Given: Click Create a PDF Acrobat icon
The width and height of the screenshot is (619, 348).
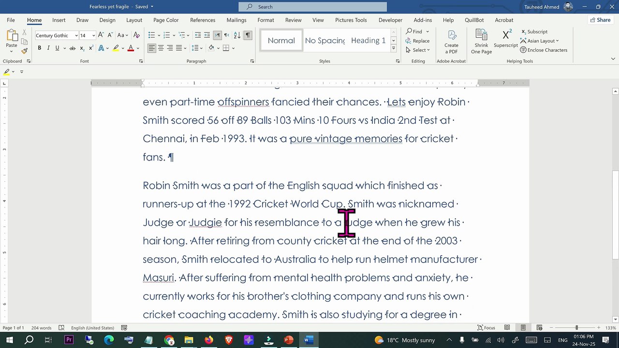Looking at the screenshot, I should [451, 42].
